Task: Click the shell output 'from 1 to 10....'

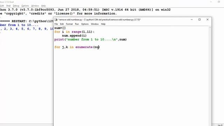Action: [23, 25]
